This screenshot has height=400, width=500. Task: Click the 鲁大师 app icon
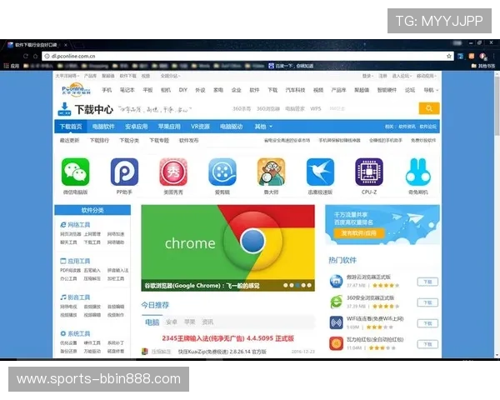(271, 172)
